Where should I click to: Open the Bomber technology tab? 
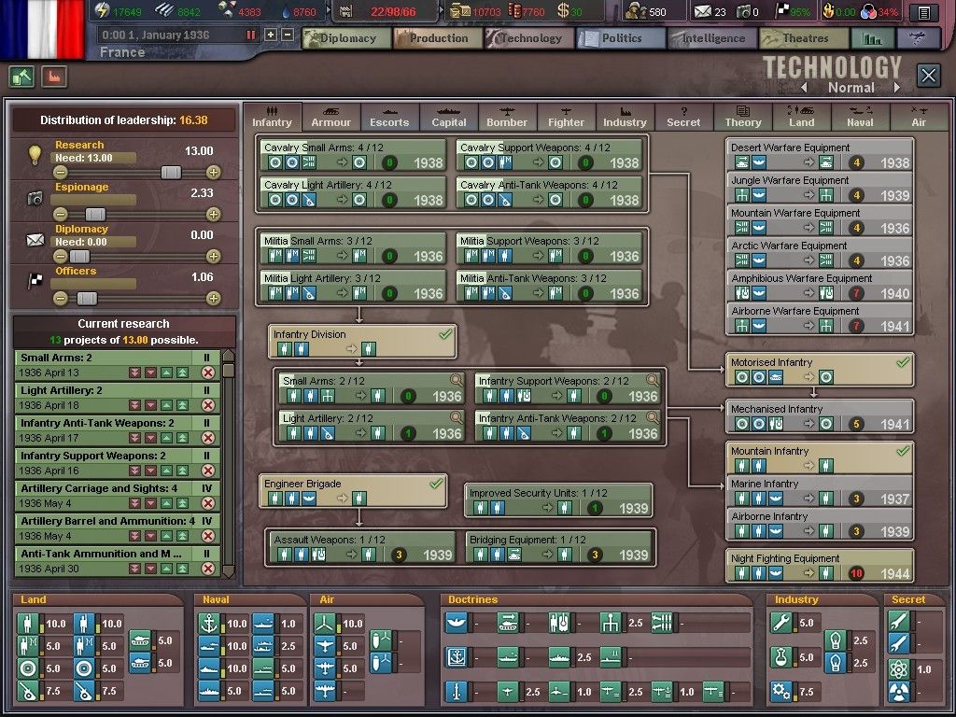tap(507, 116)
